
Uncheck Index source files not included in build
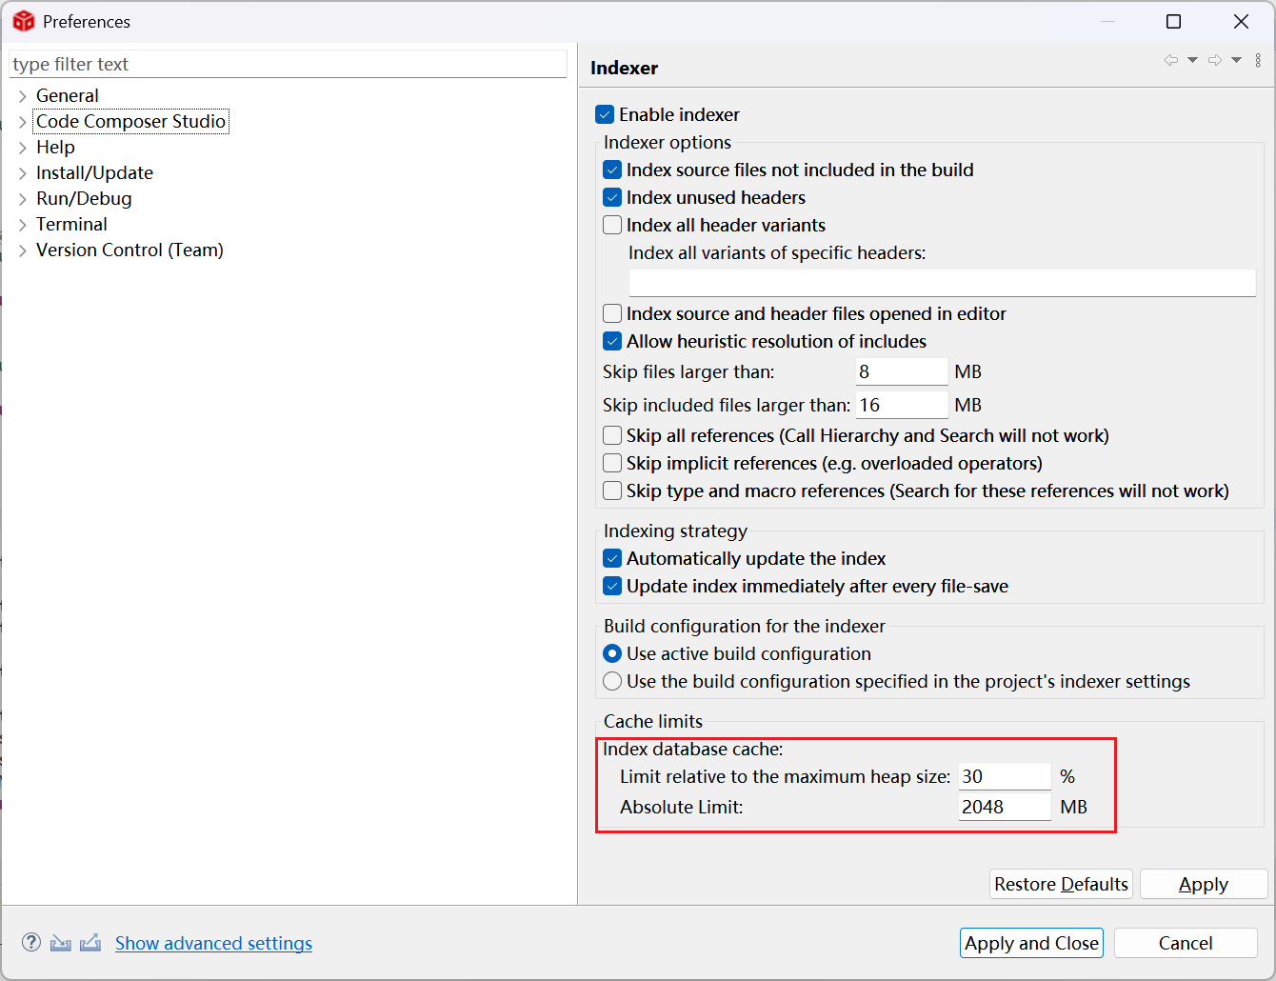pos(612,170)
